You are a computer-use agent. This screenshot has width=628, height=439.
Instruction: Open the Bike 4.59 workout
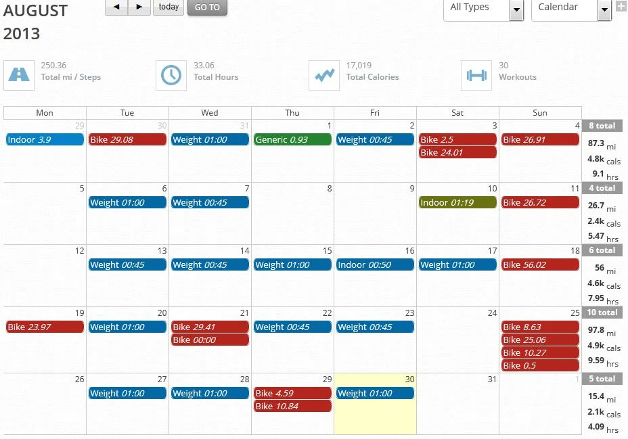click(x=292, y=394)
